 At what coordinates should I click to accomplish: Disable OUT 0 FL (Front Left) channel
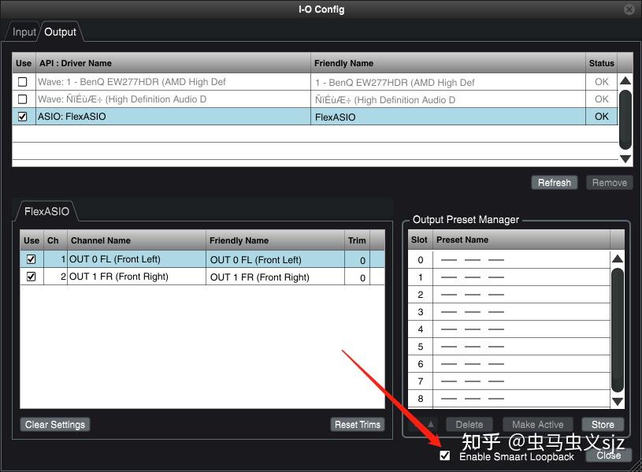[32, 258]
